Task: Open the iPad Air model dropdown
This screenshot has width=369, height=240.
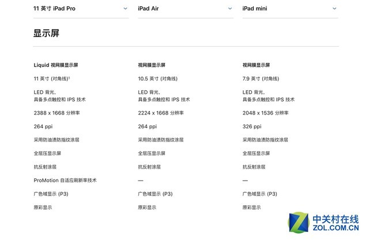Action: coord(186,9)
